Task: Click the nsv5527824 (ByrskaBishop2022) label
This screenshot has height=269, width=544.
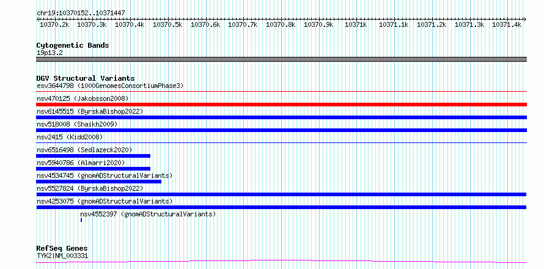Action: (x=90, y=188)
